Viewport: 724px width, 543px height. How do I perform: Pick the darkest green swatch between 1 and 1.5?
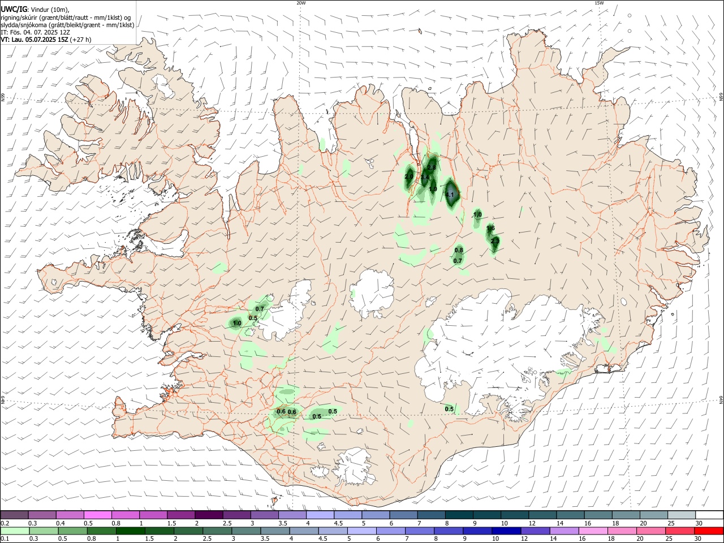[x=131, y=531]
